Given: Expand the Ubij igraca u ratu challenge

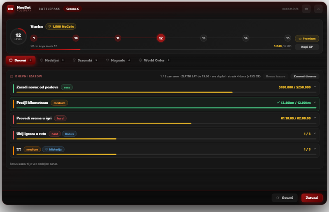Looking at the screenshot, I should (x=315, y=133).
